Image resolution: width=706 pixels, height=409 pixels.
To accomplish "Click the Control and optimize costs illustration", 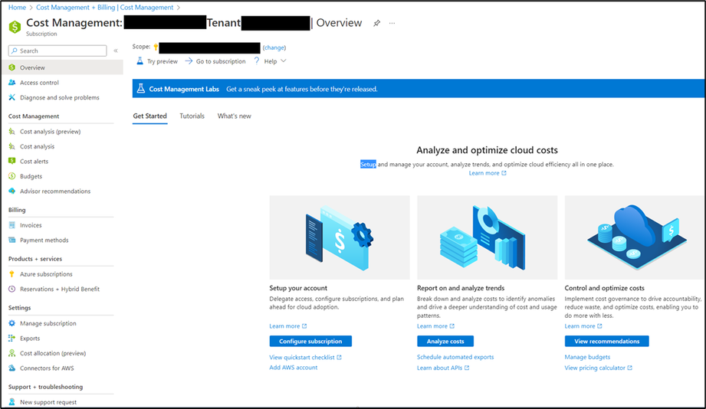I will point(635,237).
